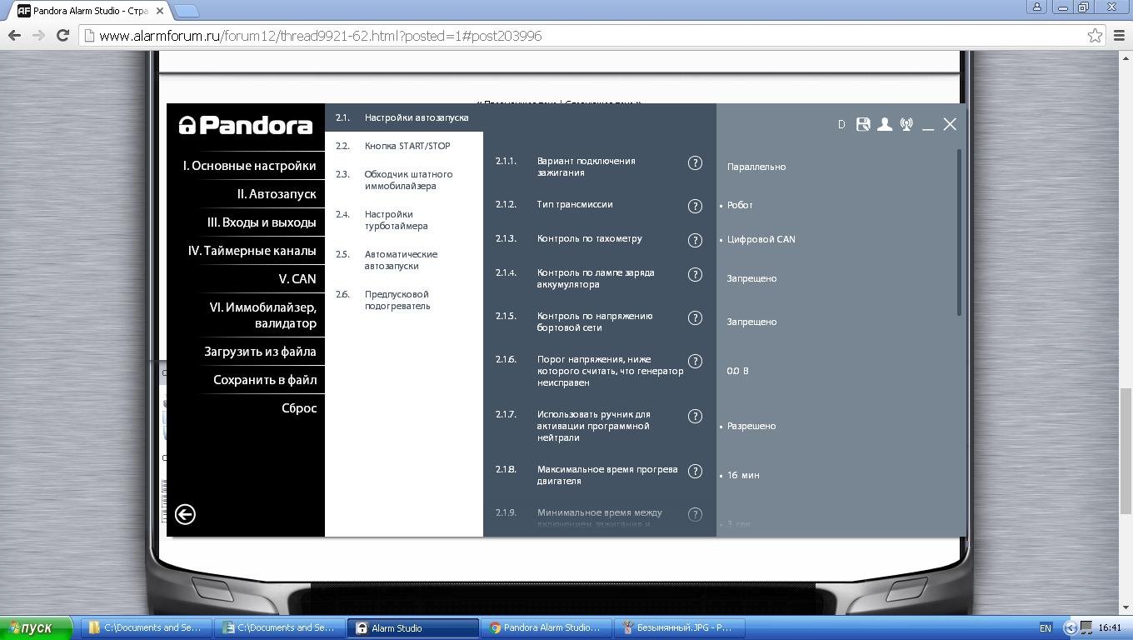Click setting label Контроль по тахометру
This screenshot has height=640, width=1133.
click(x=590, y=238)
